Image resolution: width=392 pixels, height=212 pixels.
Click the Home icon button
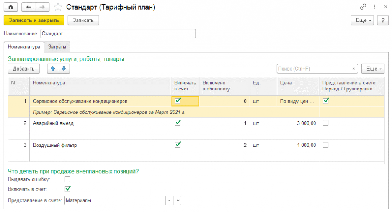(x=11, y=7)
